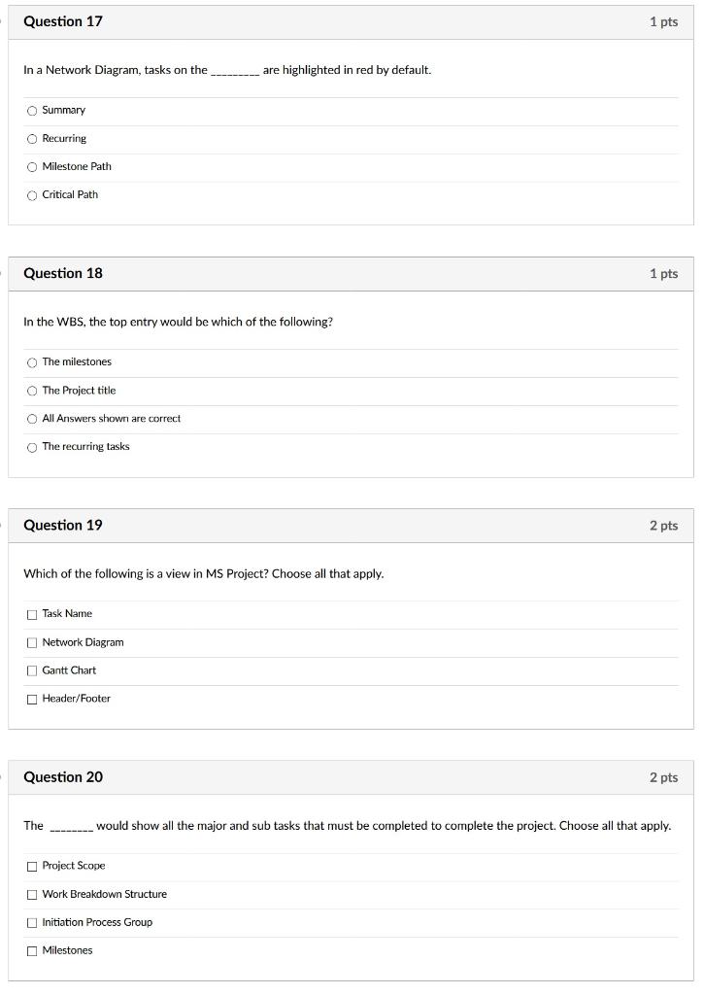
Task: Check "Network Diagram" in Question 19
Action: pos(32,641)
